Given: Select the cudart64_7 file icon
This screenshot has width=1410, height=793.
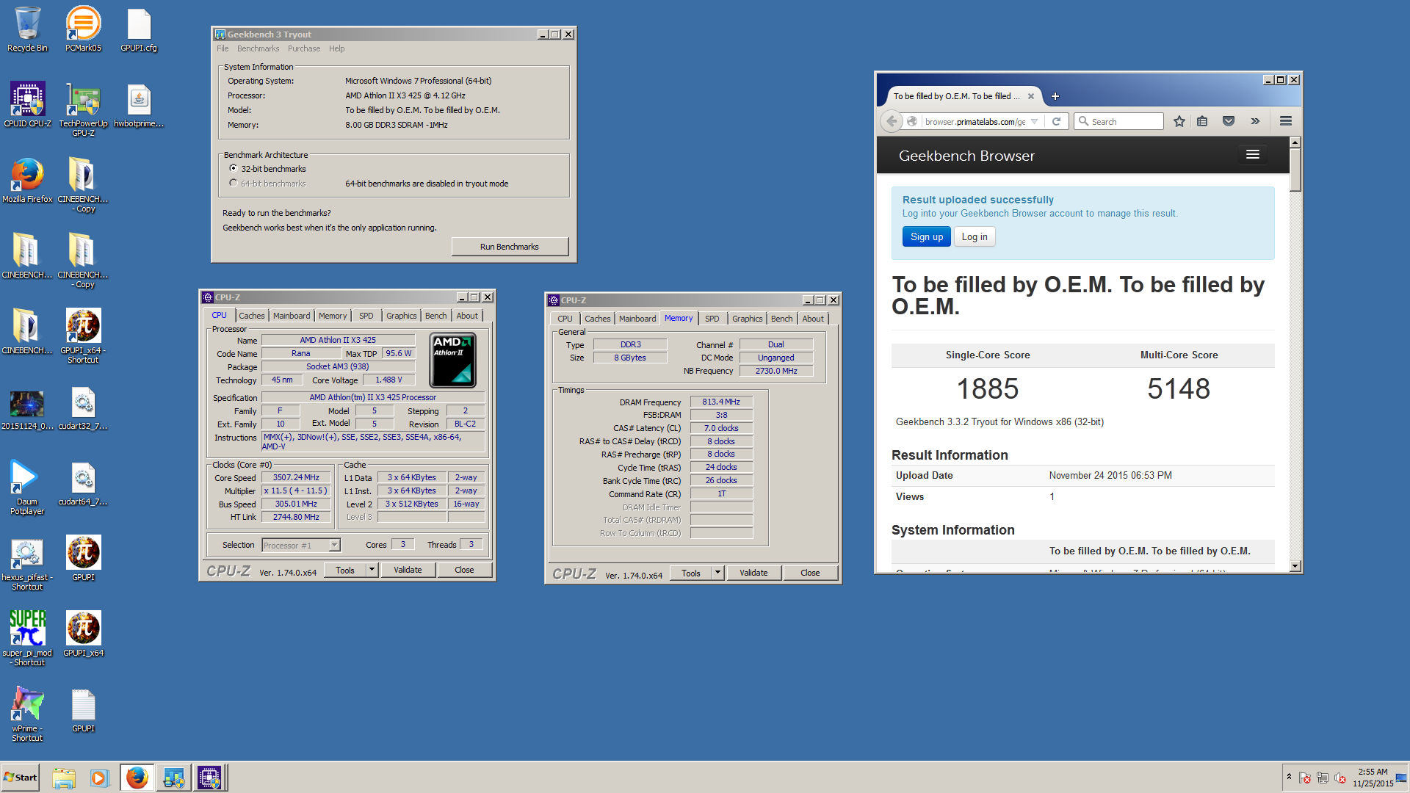Looking at the screenshot, I should click(x=83, y=483).
